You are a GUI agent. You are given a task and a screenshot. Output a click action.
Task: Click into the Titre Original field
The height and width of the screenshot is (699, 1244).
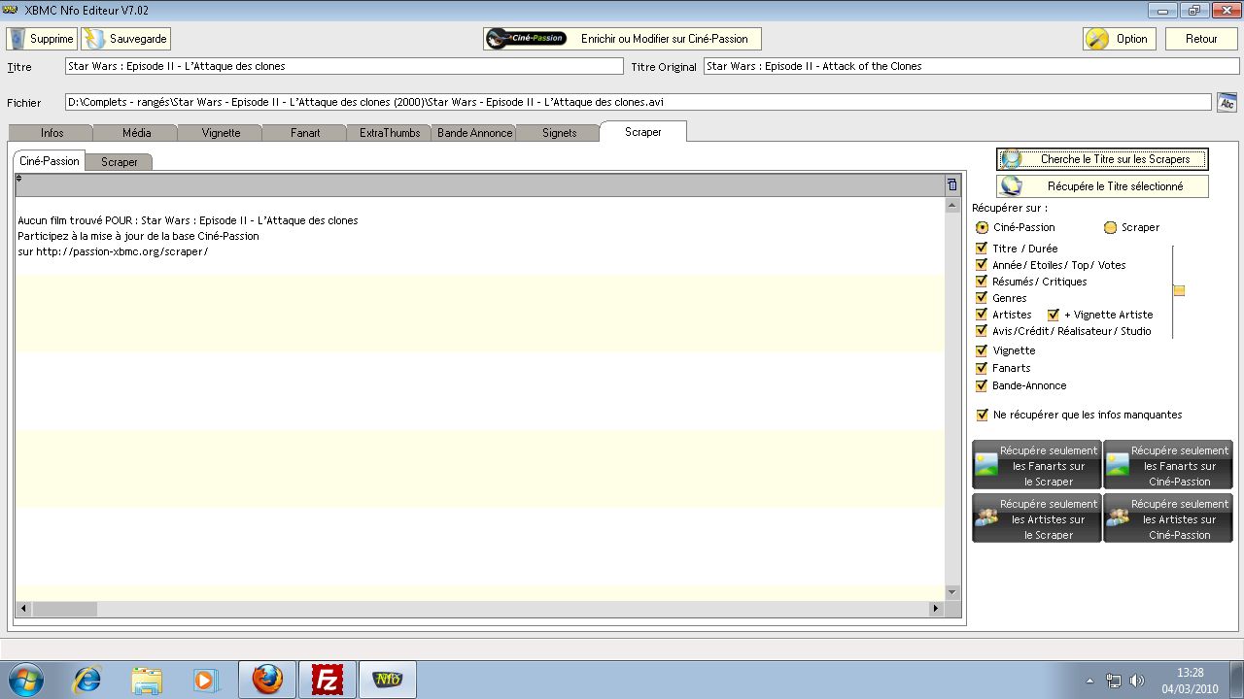pyautogui.click(x=972, y=66)
